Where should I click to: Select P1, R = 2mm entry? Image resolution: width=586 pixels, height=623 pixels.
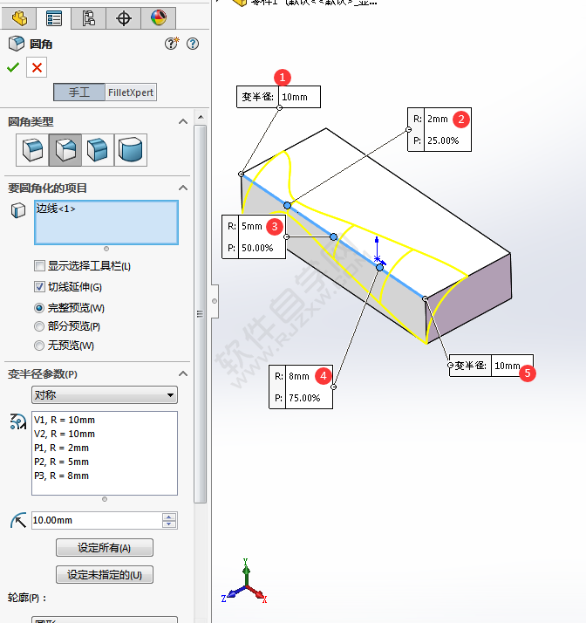coord(62,448)
